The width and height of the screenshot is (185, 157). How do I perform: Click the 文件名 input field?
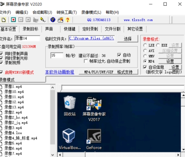[27, 38]
